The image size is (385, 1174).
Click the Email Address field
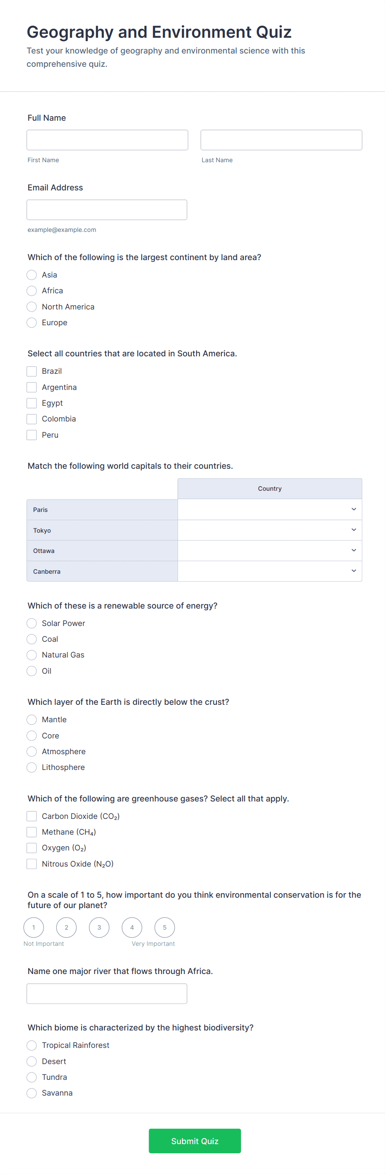[x=107, y=209]
